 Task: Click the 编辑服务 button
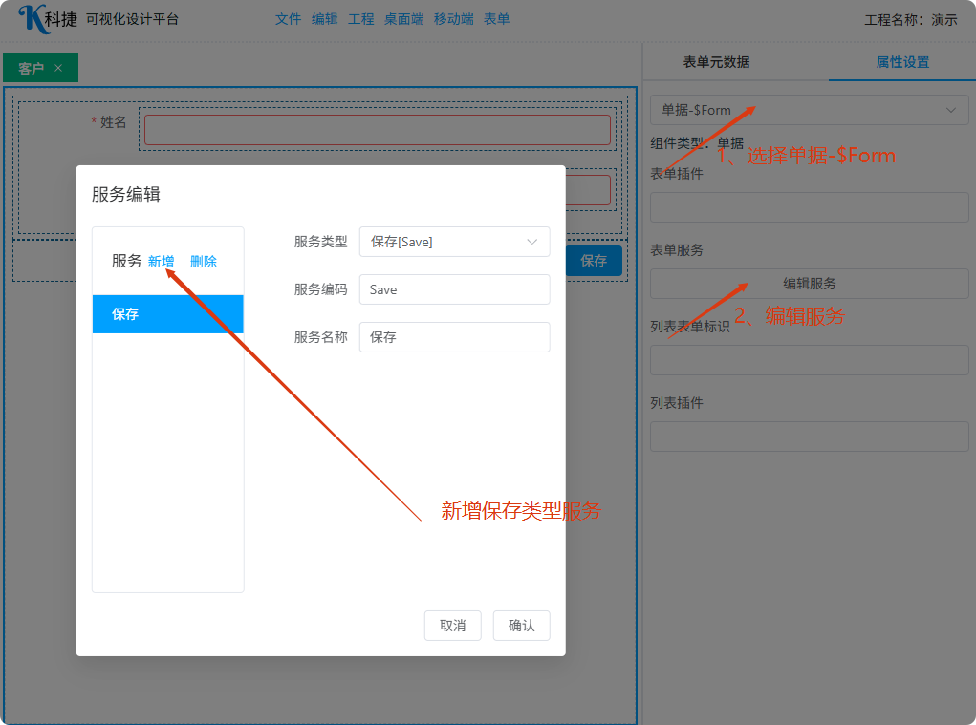point(809,284)
